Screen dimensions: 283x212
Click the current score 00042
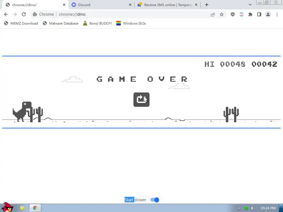click(x=264, y=64)
